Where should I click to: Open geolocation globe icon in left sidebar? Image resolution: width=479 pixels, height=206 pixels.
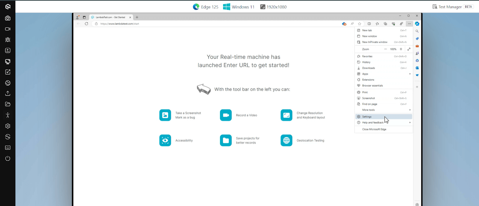8,83
